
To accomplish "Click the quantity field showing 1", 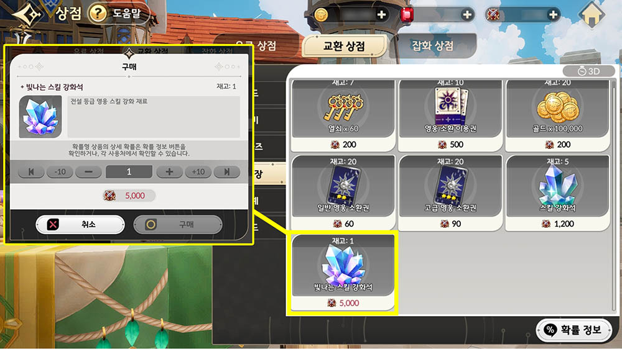I will click(129, 171).
